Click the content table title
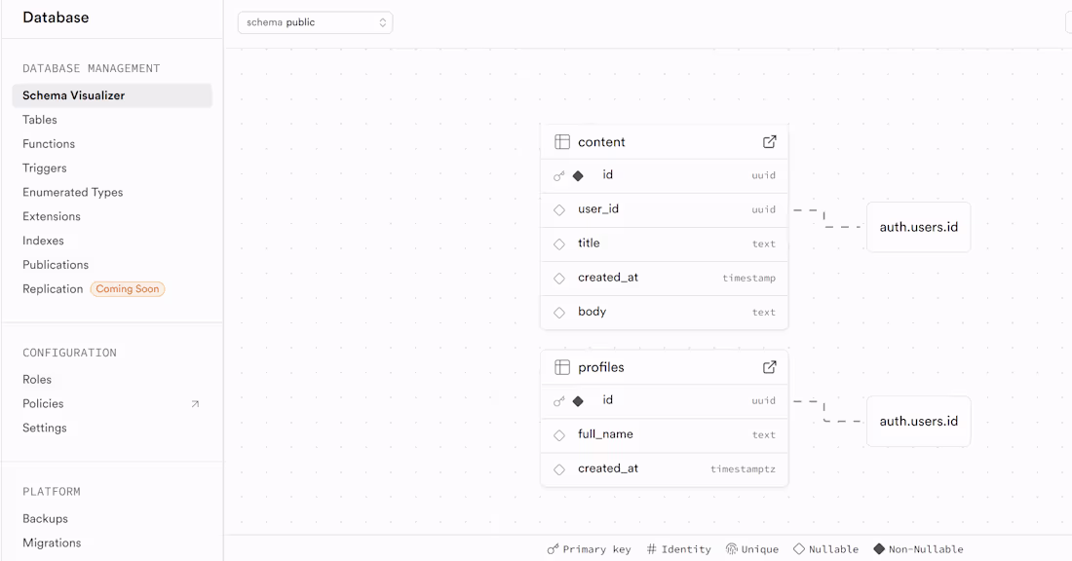This screenshot has width=1072, height=561. [601, 142]
